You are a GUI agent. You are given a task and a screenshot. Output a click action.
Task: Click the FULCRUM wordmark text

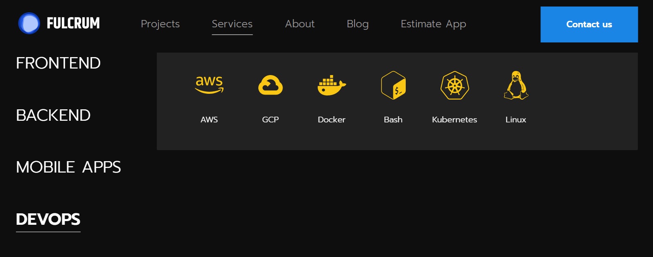tap(73, 23)
